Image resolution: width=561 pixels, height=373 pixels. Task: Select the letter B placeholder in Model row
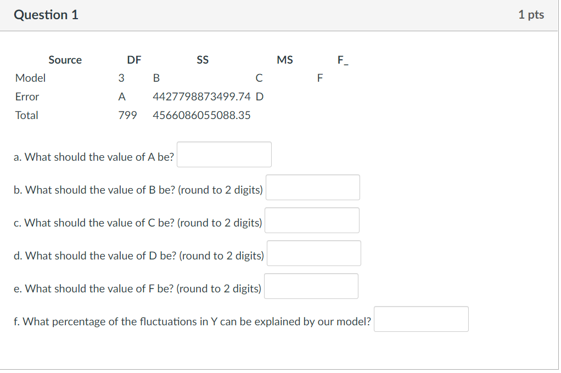click(x=156, y=78)
